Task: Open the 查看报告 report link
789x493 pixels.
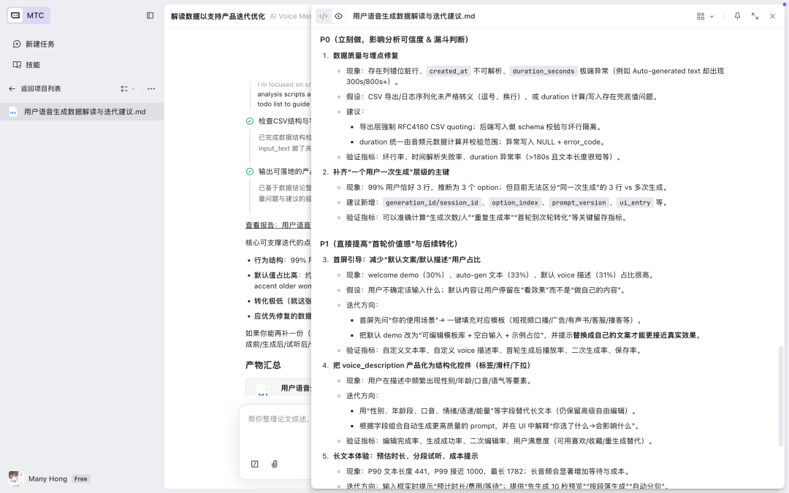Action: point(260,224)
